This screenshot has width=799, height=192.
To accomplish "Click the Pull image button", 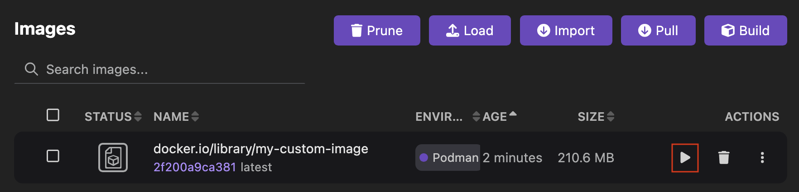I will tap(658, 31).
